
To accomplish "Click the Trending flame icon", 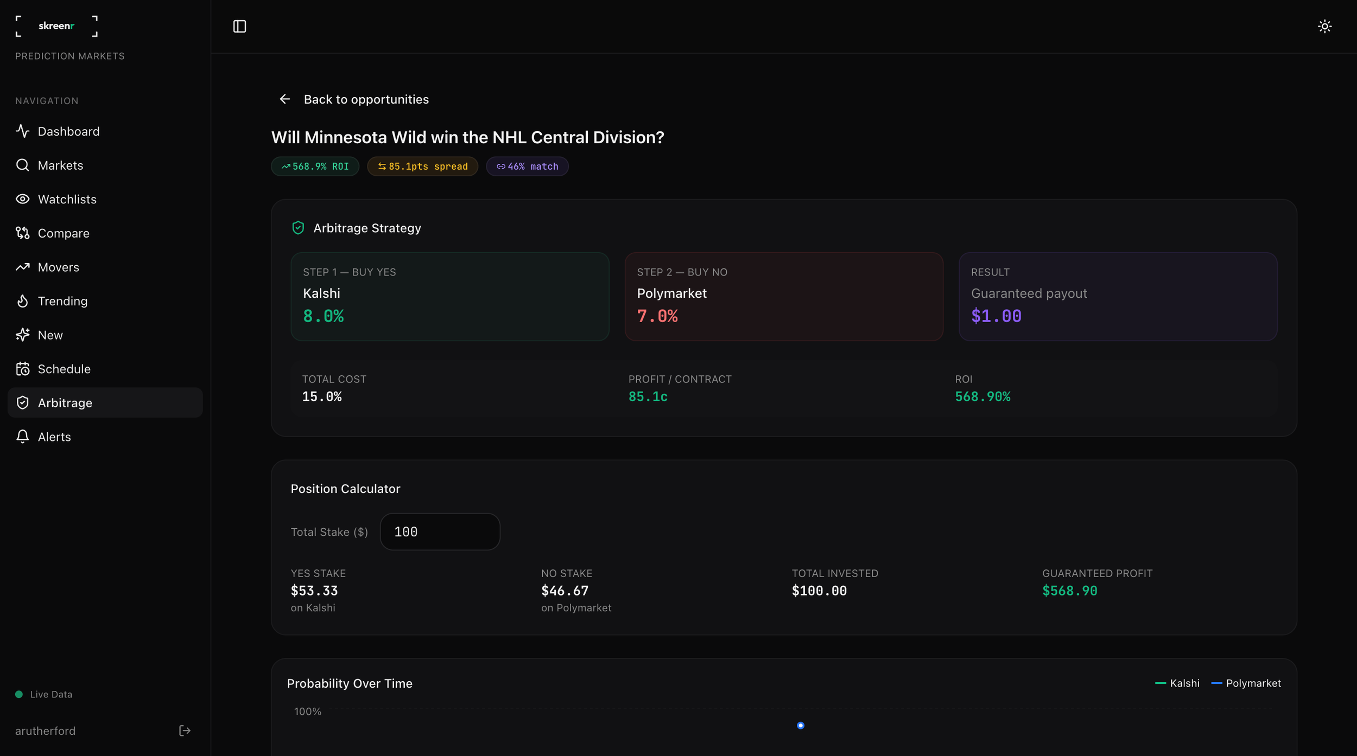I will [x=22, y=300].
